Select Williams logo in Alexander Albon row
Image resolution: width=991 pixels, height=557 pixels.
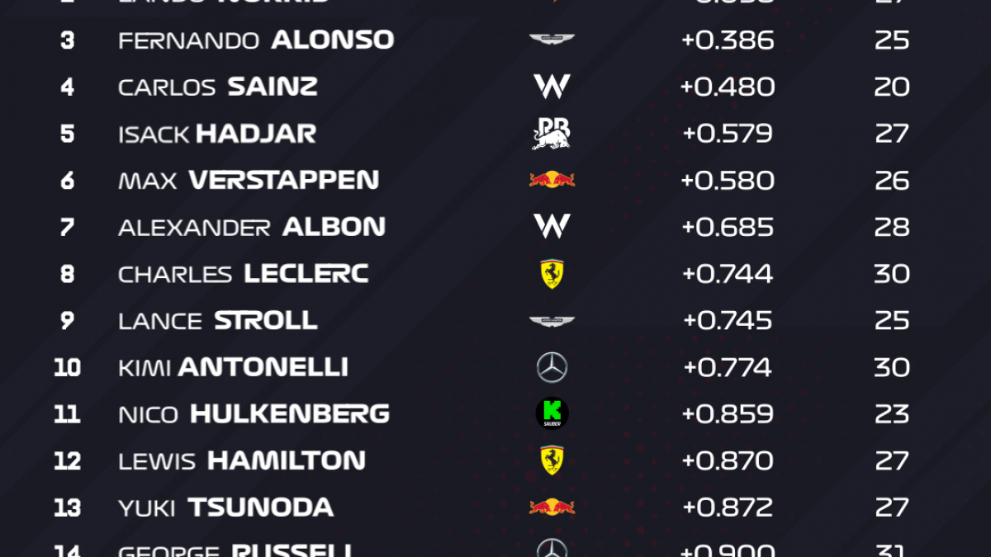[x=552, y=226]
